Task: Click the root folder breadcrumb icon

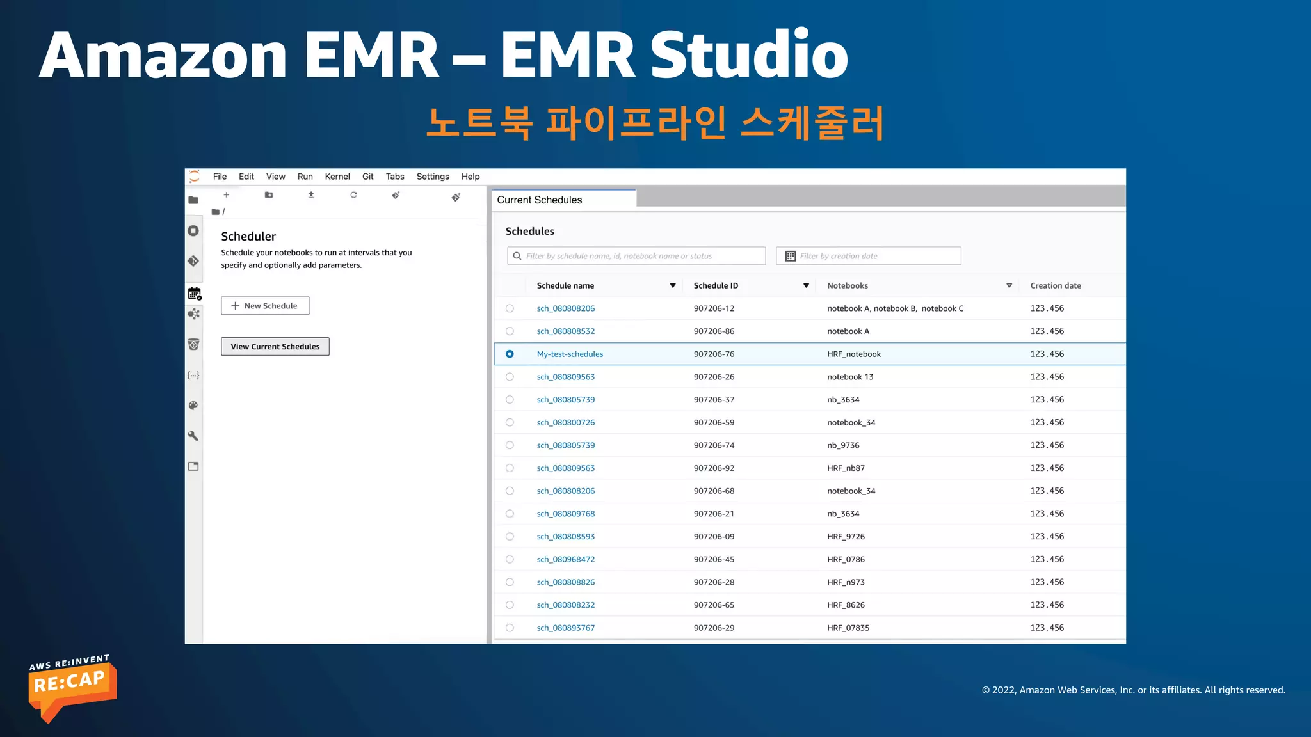Action: [216, 212]
